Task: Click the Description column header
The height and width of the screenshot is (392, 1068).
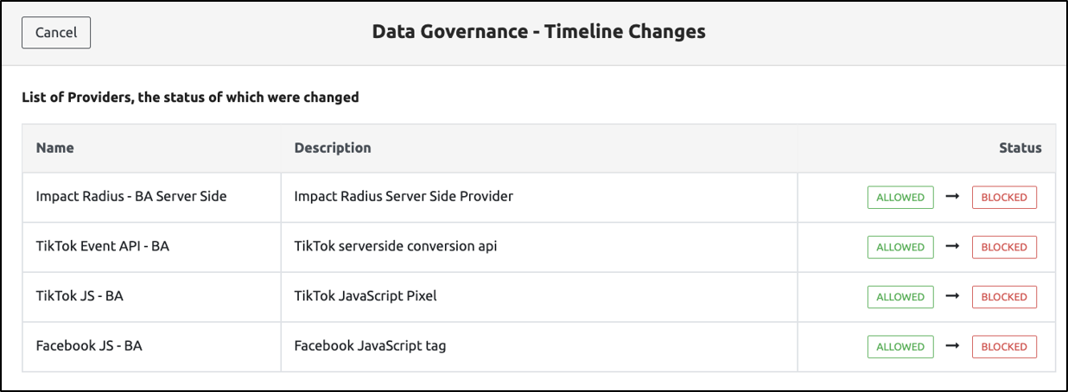Action: [333, 148]
